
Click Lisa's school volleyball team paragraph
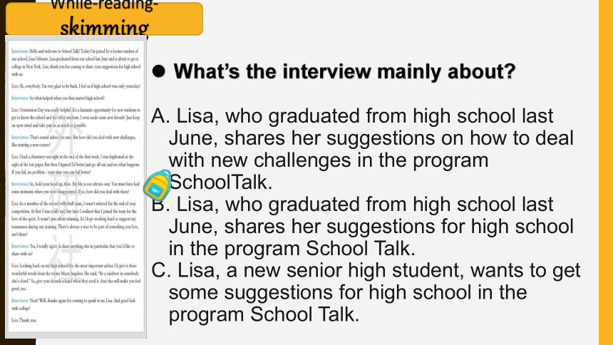[75, 219]
